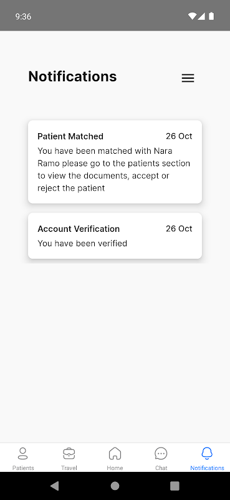The image size is (230, 500).
Task: Switch to the Travel tab label
Action: point(69,467)
